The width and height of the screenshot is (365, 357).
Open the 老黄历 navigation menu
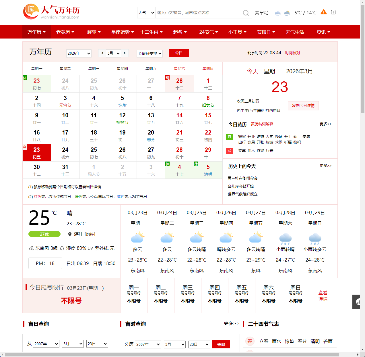pyautogui.click(x=65, y=32)
